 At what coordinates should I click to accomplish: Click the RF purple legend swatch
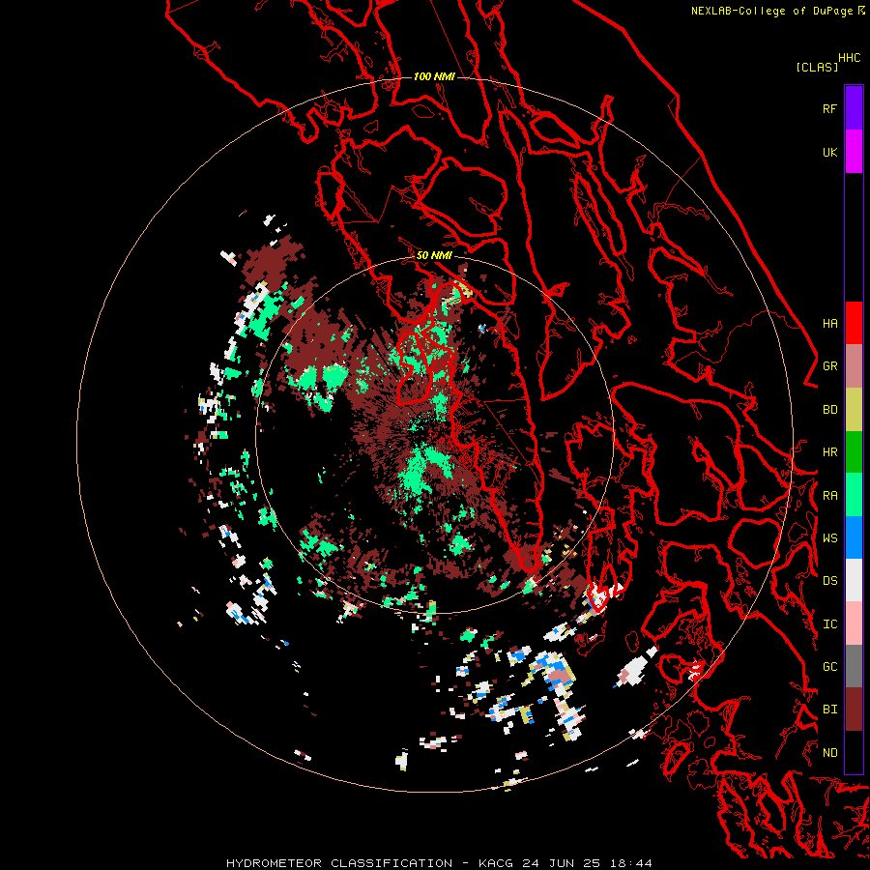tap(854, 108)
